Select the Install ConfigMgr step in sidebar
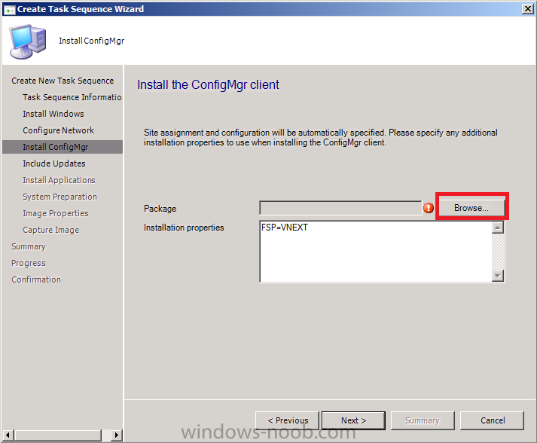 63,147
